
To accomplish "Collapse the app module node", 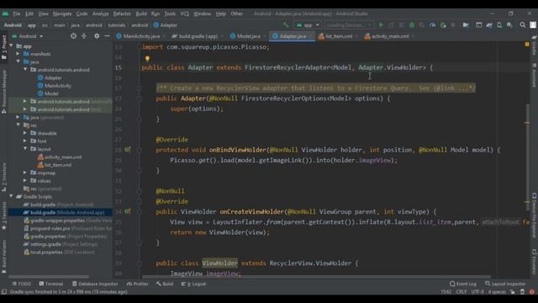I will 11,45.
